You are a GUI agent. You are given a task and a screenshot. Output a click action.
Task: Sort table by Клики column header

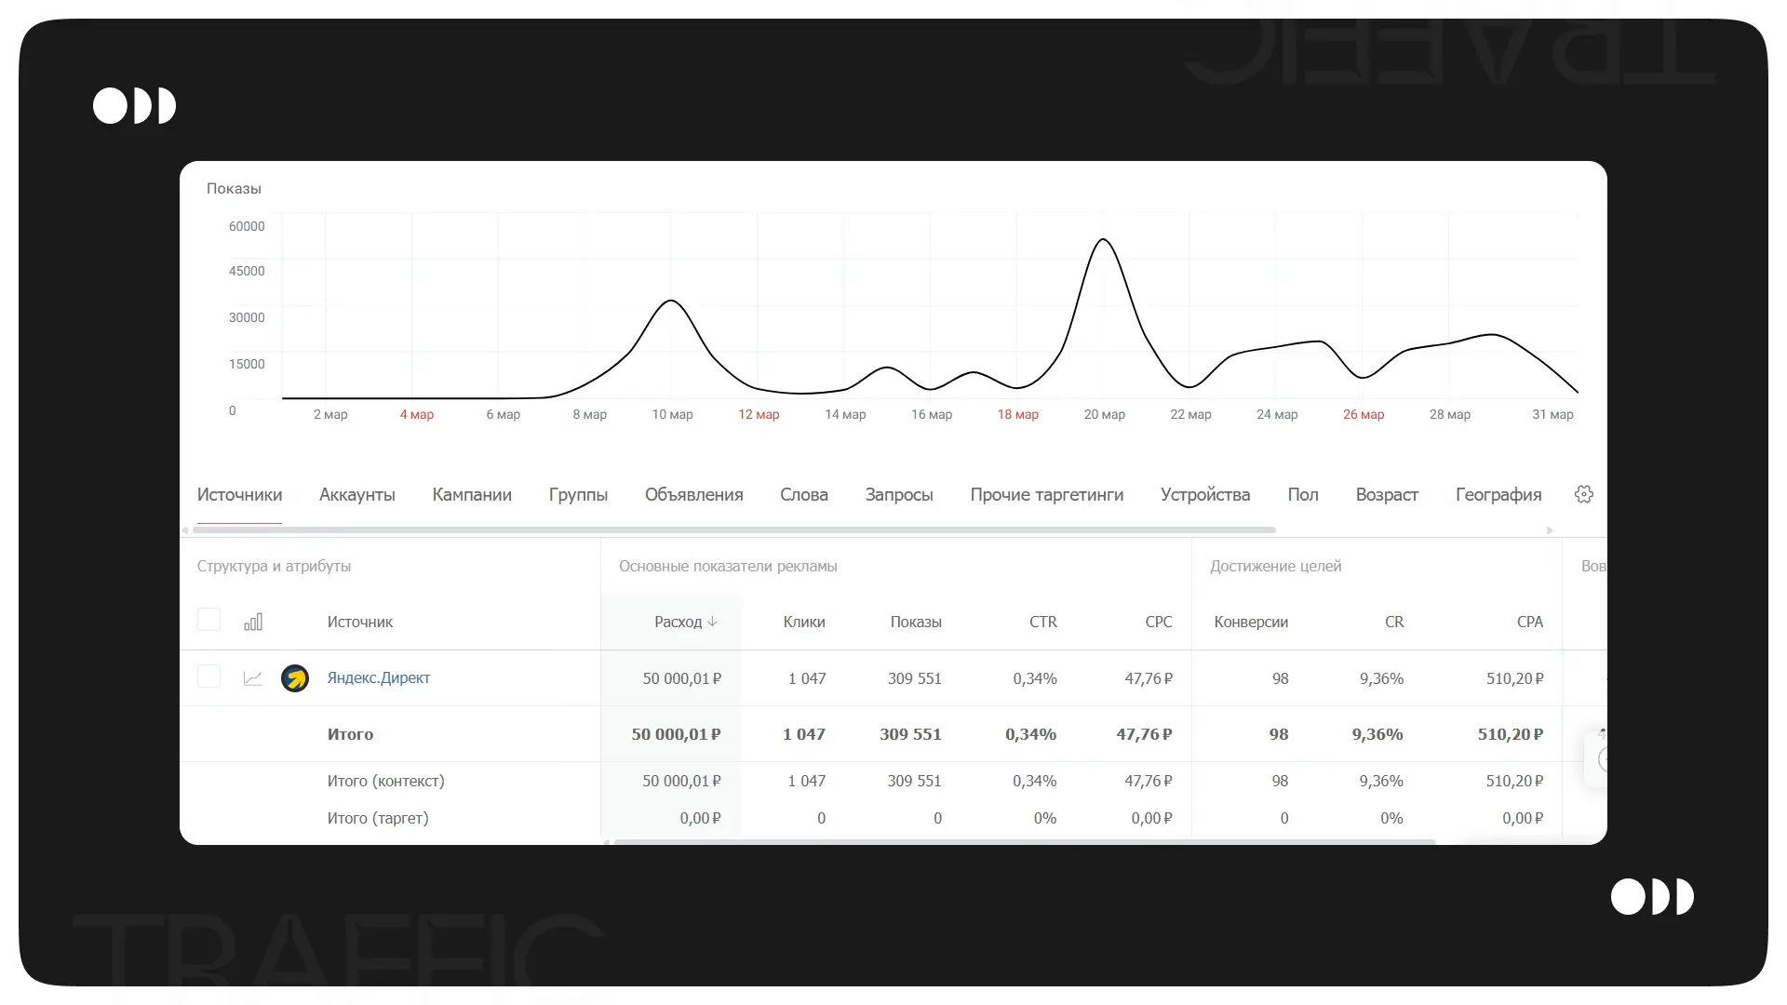[x=803, y=622]
